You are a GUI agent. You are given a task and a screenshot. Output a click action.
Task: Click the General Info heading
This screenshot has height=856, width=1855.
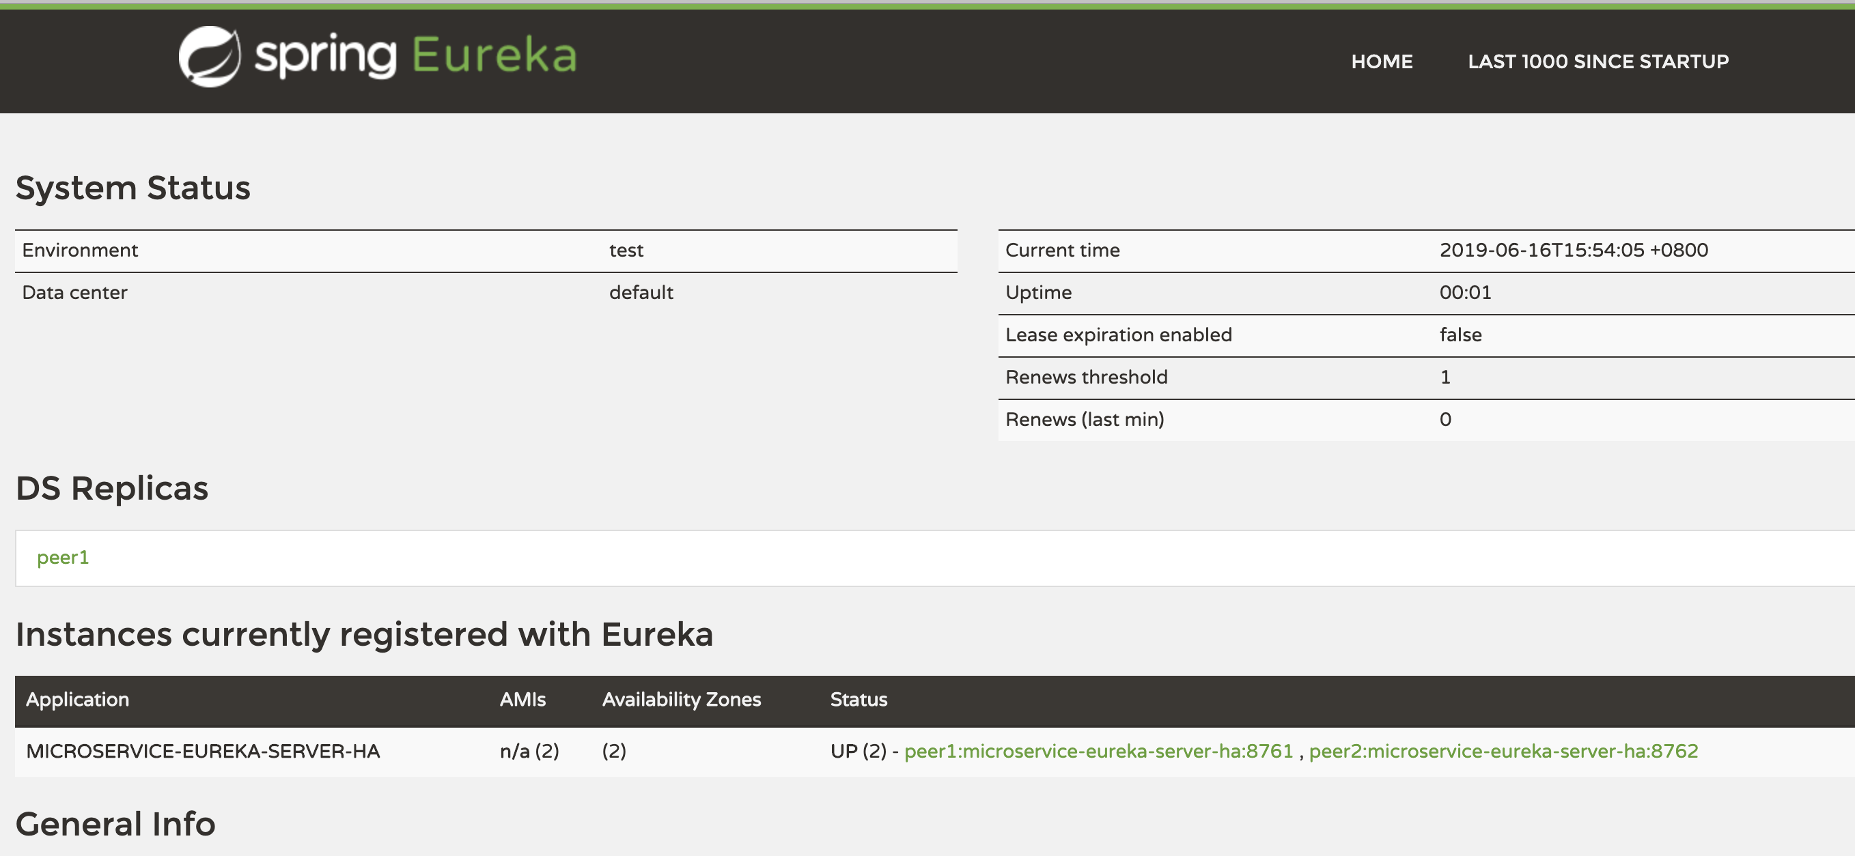(115, 824)
